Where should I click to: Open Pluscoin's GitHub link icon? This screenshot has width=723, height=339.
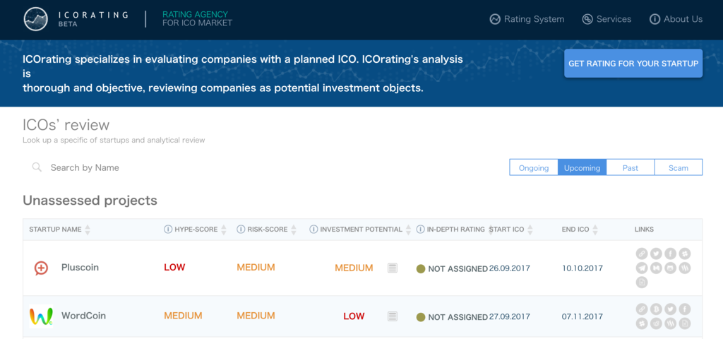tap(671, 268)
